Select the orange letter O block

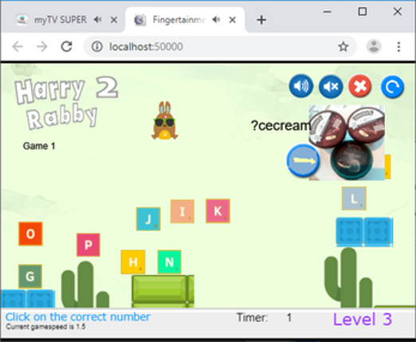30,234
